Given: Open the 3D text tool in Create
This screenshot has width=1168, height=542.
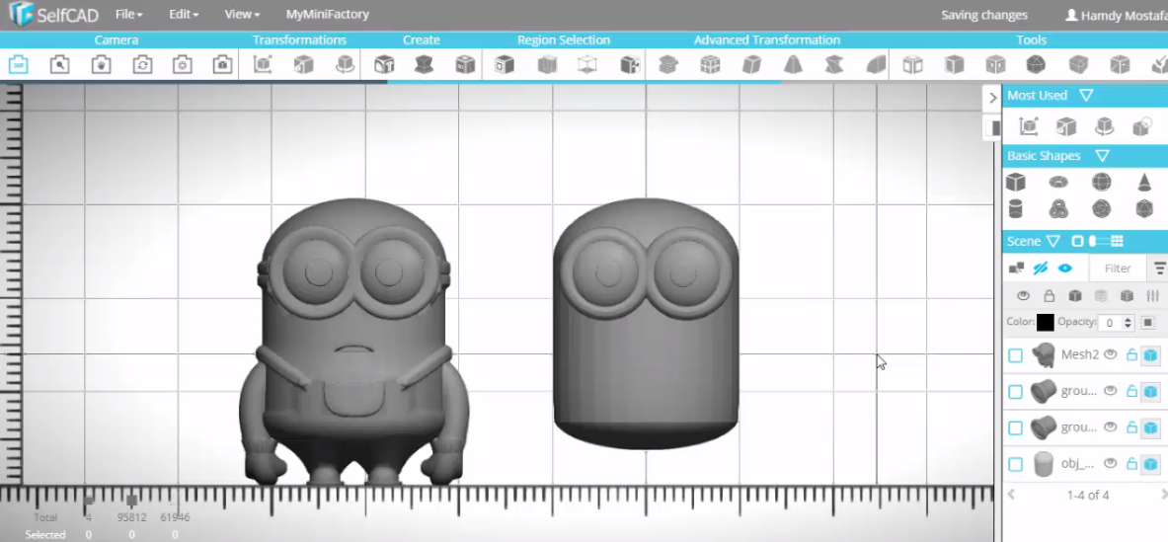Looking at the screenshot, I should click(384, 65).
